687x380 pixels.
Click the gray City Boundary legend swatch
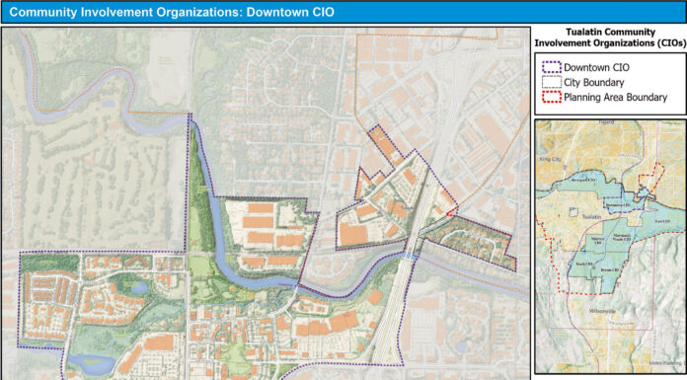551,82
